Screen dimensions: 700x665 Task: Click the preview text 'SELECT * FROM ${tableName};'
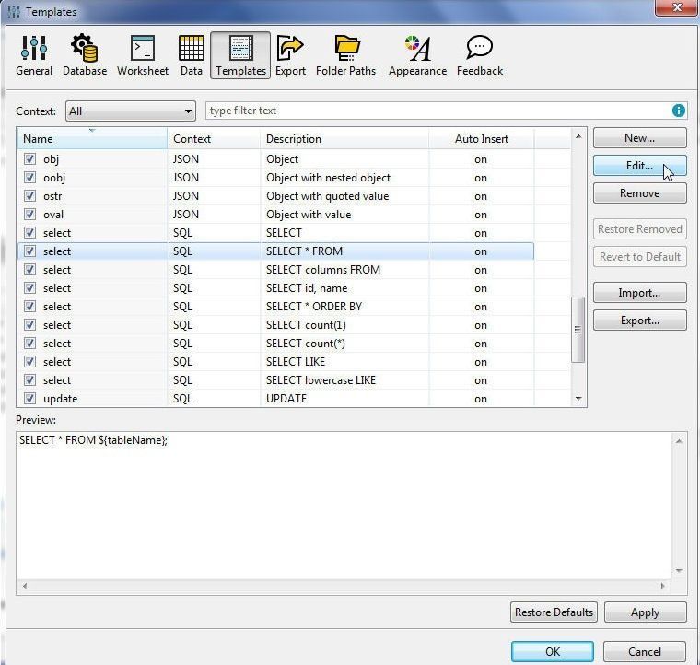click(x=93, y=440)
